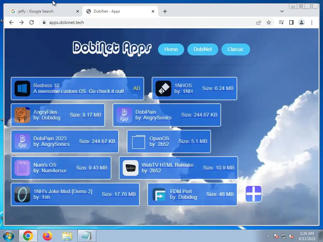Click the Chrome taskbar button
The image size is (323, 242).
(28, 236)
